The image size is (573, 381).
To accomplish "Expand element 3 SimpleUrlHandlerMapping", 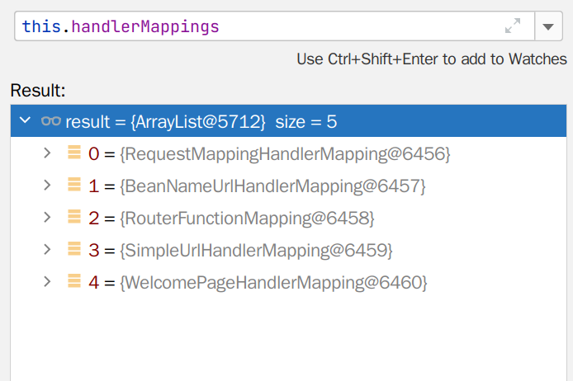I will tap(47, 249).
